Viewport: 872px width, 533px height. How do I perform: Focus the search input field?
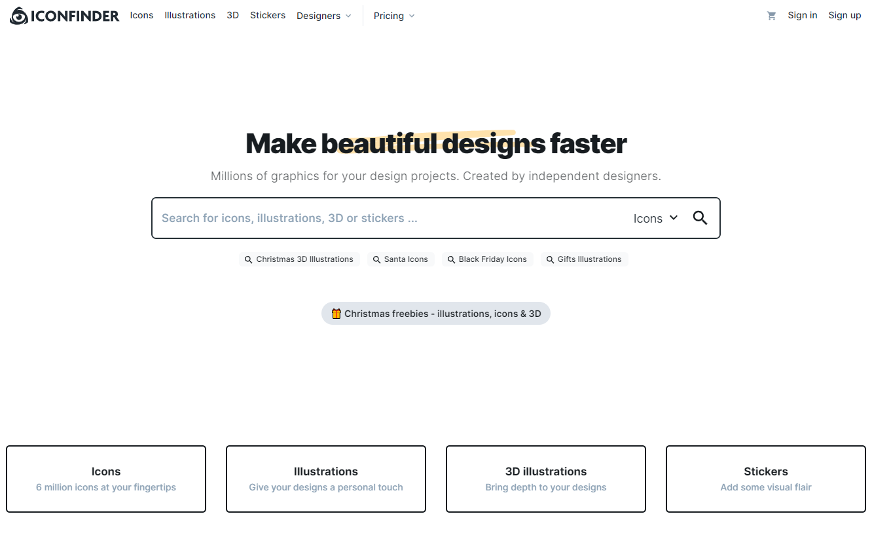(386, 219)
